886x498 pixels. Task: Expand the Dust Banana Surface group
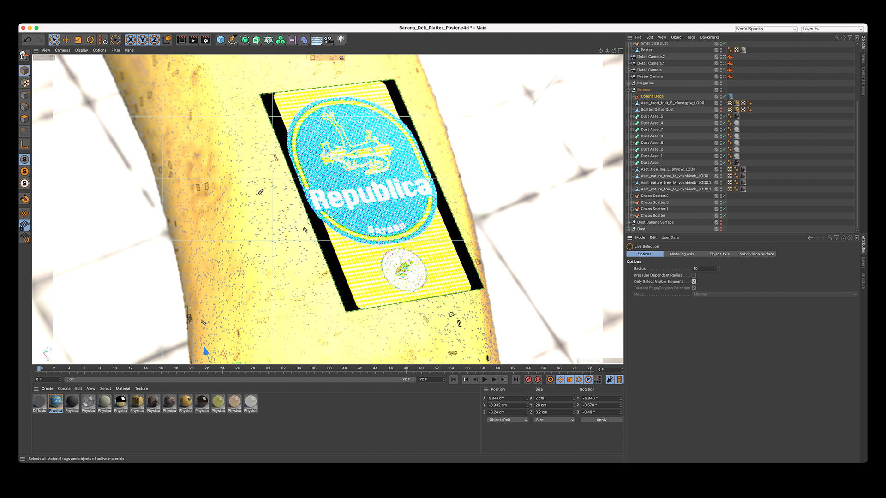pos(629,222)
